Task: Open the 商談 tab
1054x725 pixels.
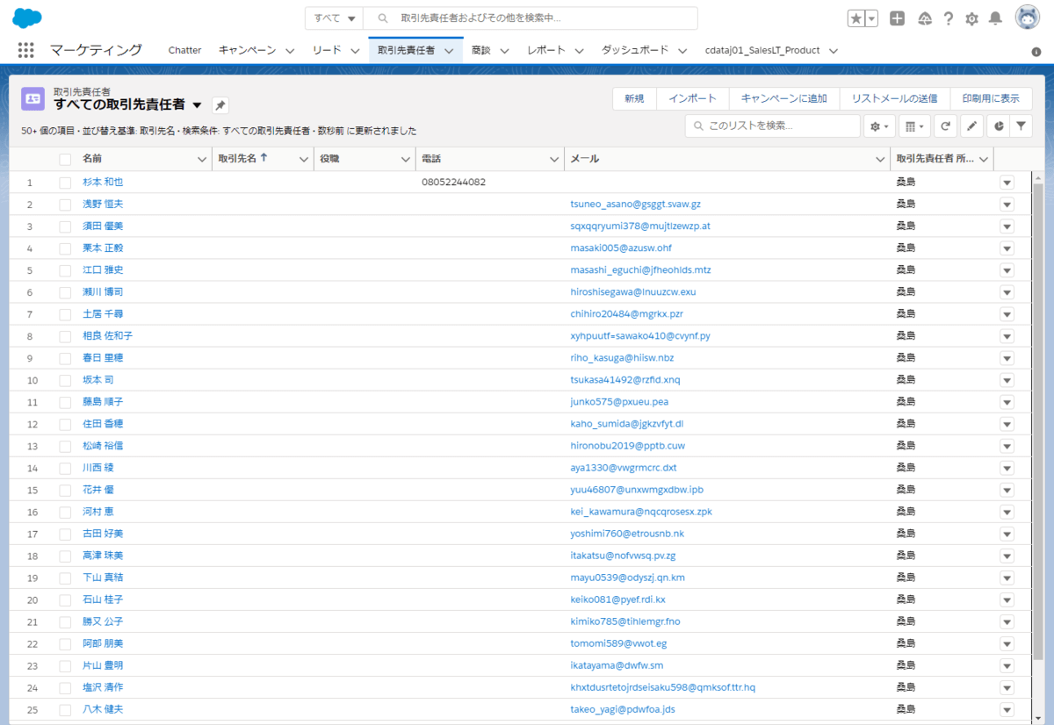Action: coord(480,50)
